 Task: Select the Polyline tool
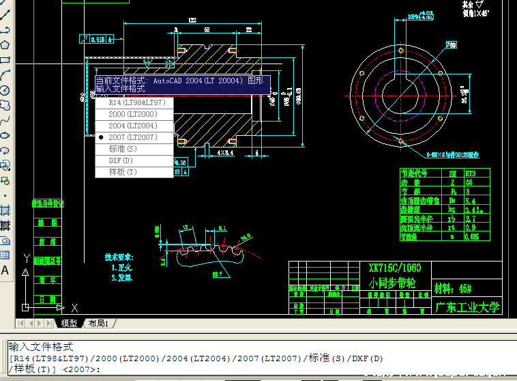pyautogui.click(x=5, y=30)
